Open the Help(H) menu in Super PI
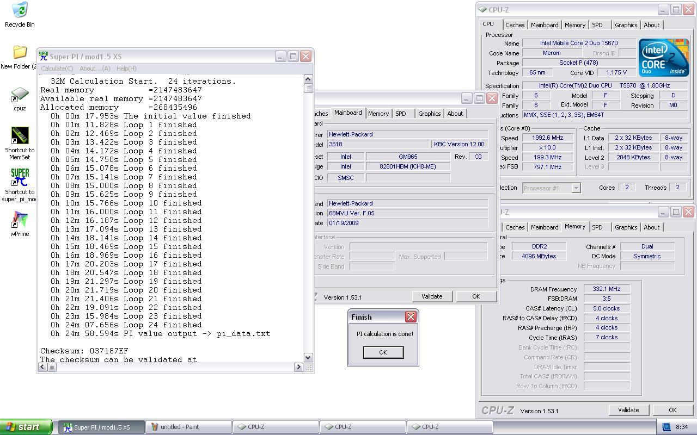The image size is (697, 435). click(x=126, y=69)
